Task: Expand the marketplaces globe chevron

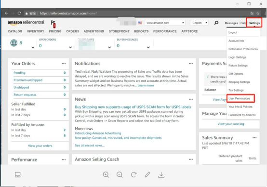Action: pyautogui.click(x=33, y=47)
